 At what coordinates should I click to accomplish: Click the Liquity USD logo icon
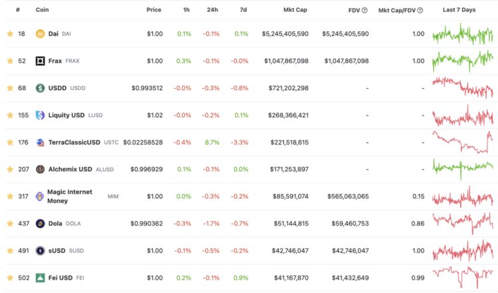coord(40,115)
